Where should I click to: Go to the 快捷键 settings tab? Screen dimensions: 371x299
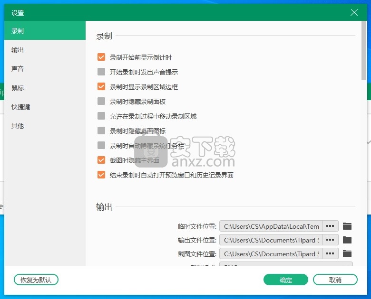click(45, 107)
